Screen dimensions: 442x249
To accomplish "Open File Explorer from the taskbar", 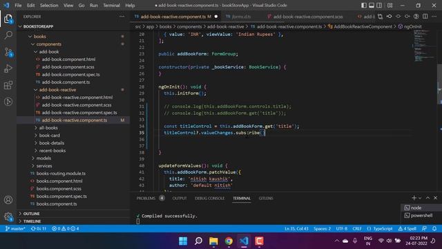I will pyautogui.click(x=213, y=241).
